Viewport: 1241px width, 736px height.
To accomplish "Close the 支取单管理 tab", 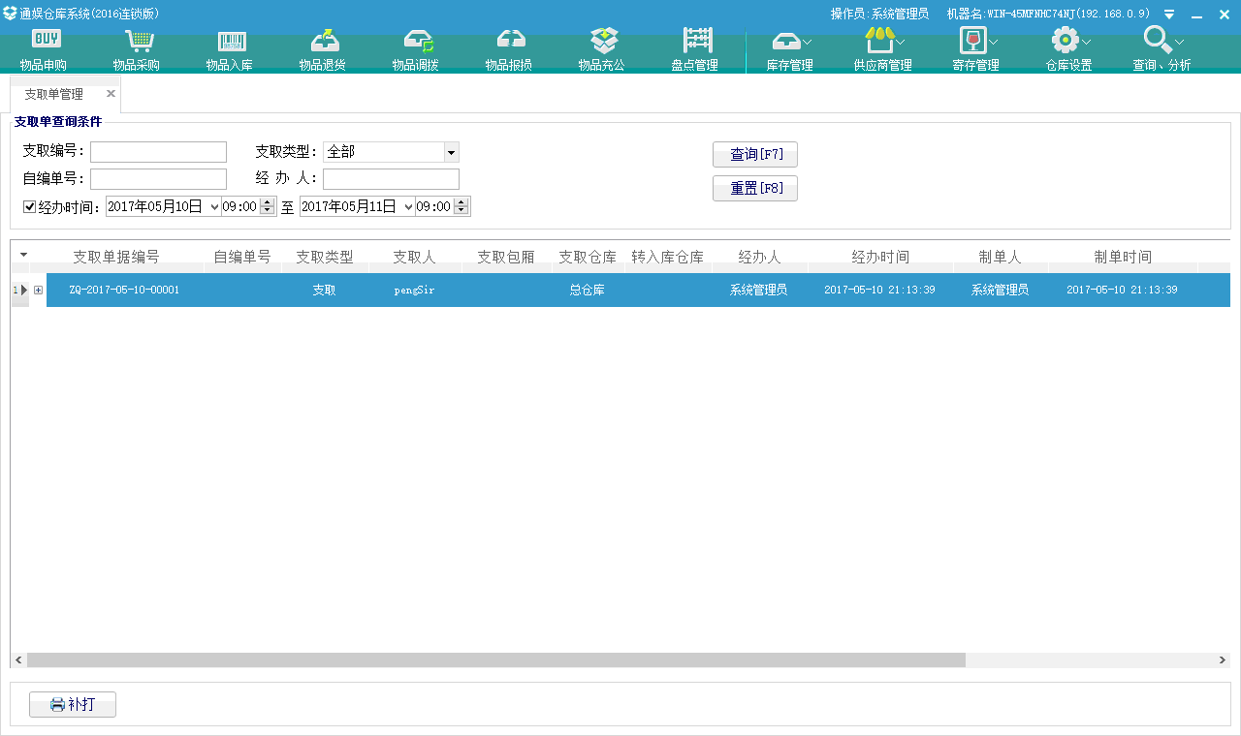I will coord(111,94).
